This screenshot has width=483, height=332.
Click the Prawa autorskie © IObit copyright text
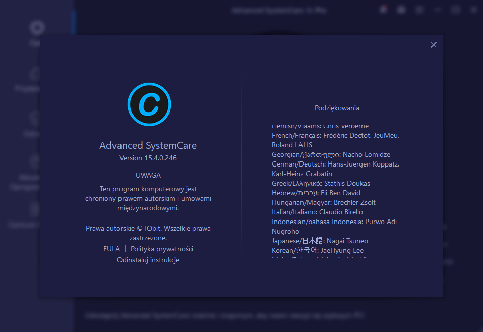coord(148,233)
